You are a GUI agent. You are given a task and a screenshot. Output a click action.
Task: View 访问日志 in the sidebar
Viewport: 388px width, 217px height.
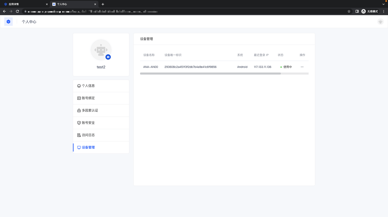pos(88,135)
